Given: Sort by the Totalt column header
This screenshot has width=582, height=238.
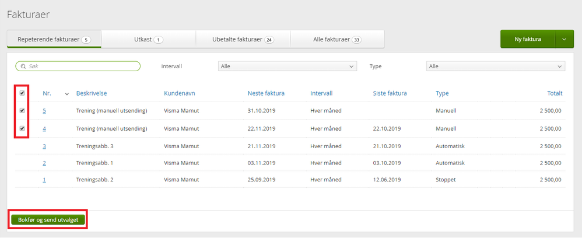Looking at the screenshot, I should click(555, 93).
